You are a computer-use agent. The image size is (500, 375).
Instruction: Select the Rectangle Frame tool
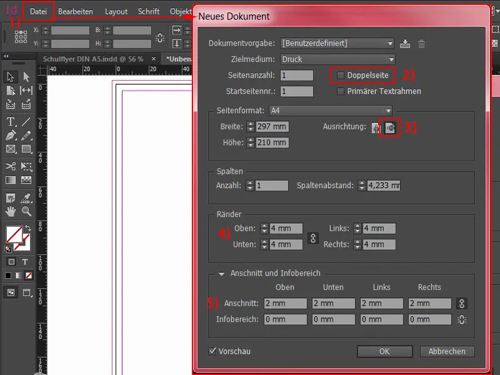(11, 149)
